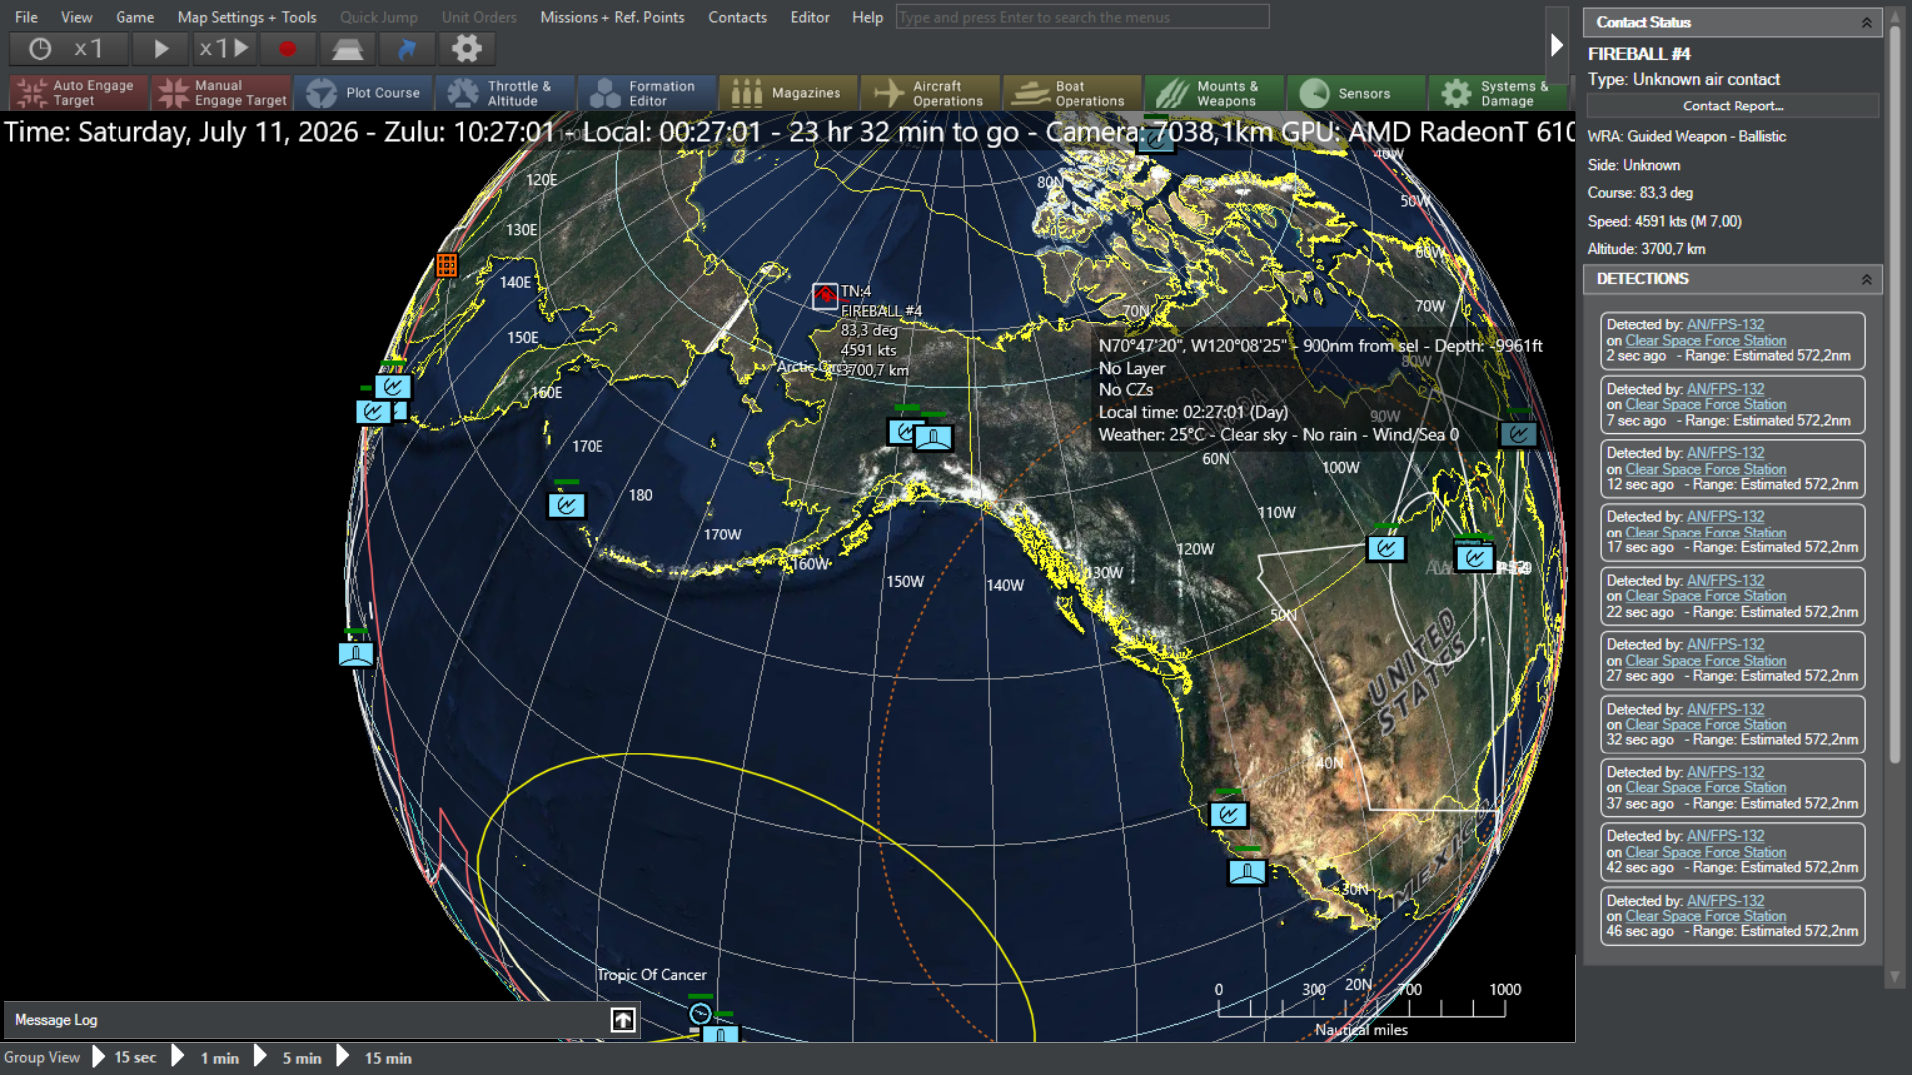Image resolution: width=1912 pixels, height=1075 pixels.
Task: Open the View menu
Action: (76, 17)
